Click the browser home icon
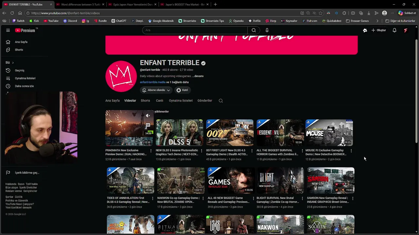Screen dimensions: 419x235 coord(20,13)
